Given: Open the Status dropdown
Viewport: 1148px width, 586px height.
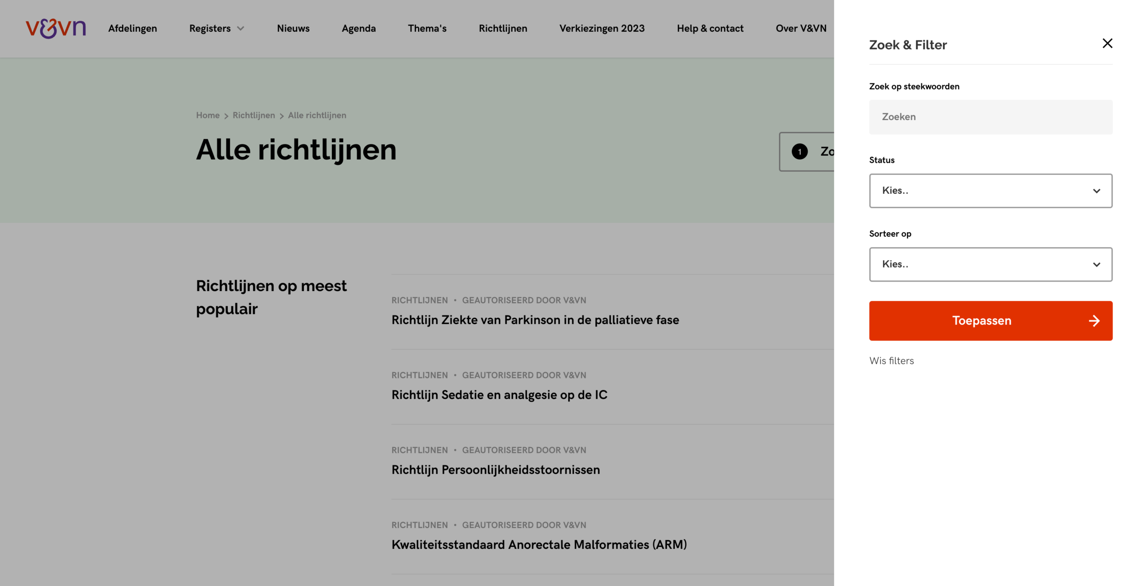Looking at the screenshot, I should [991, 191].
